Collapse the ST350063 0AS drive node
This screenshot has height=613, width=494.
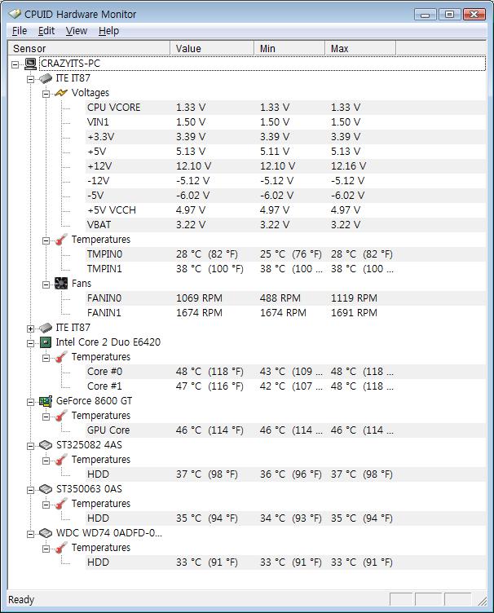[30, 490]
